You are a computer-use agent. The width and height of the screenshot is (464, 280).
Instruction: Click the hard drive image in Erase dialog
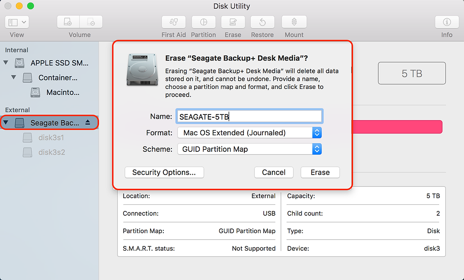click(x=142, y=70)
